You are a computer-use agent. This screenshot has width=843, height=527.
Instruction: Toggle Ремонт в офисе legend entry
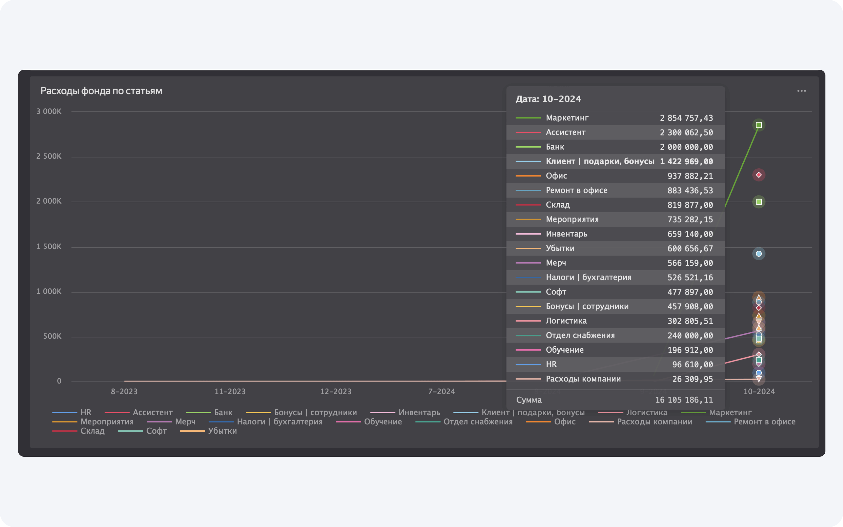[x=764, y=422]
